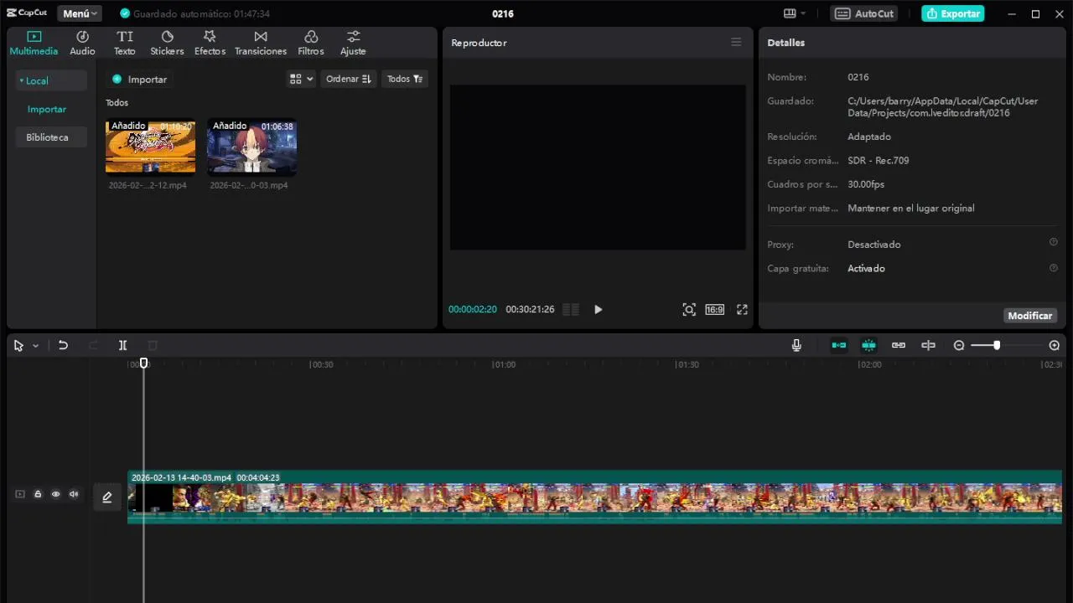
Task: Open the grid view mode dropdown
Action: (x=301, y=79)
